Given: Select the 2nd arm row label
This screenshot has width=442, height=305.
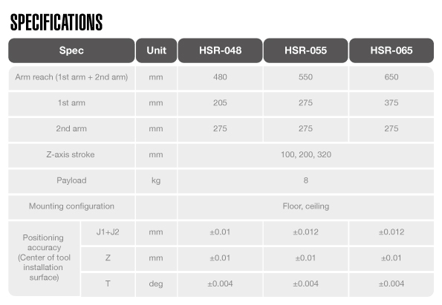Looking at the screenshot, I should click(71, 130).
